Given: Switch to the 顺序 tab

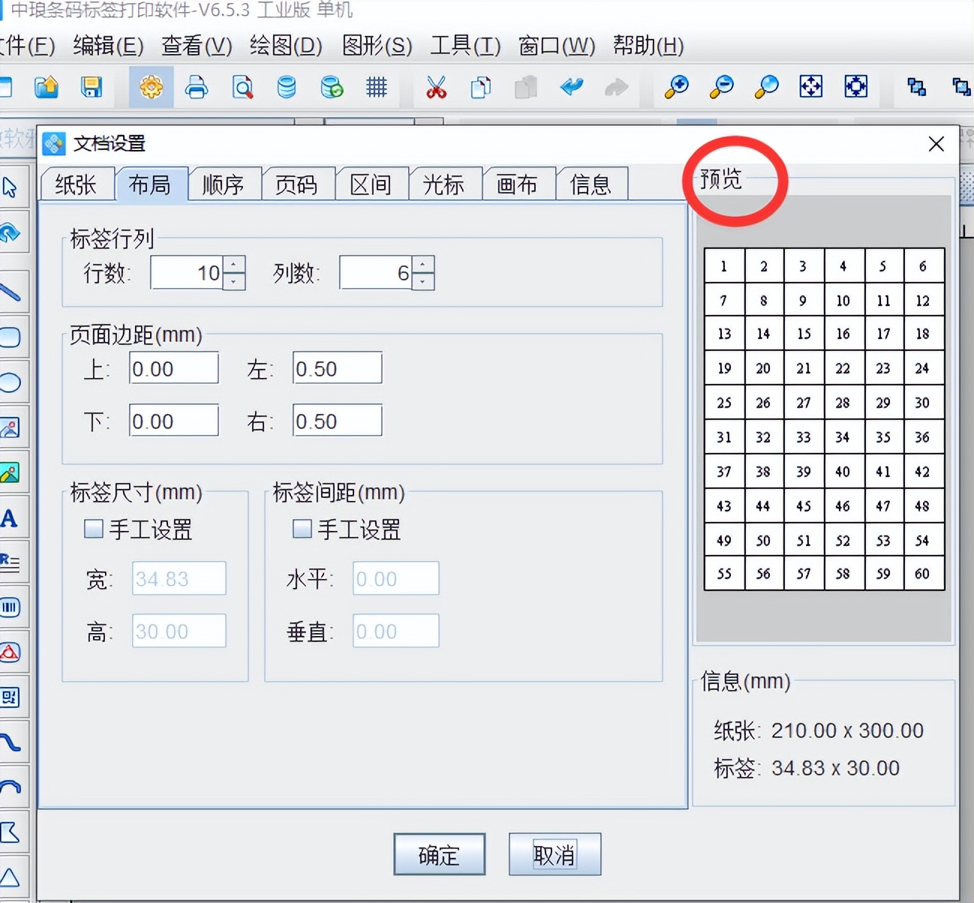Looking at the screenshot, I should 224,184.
